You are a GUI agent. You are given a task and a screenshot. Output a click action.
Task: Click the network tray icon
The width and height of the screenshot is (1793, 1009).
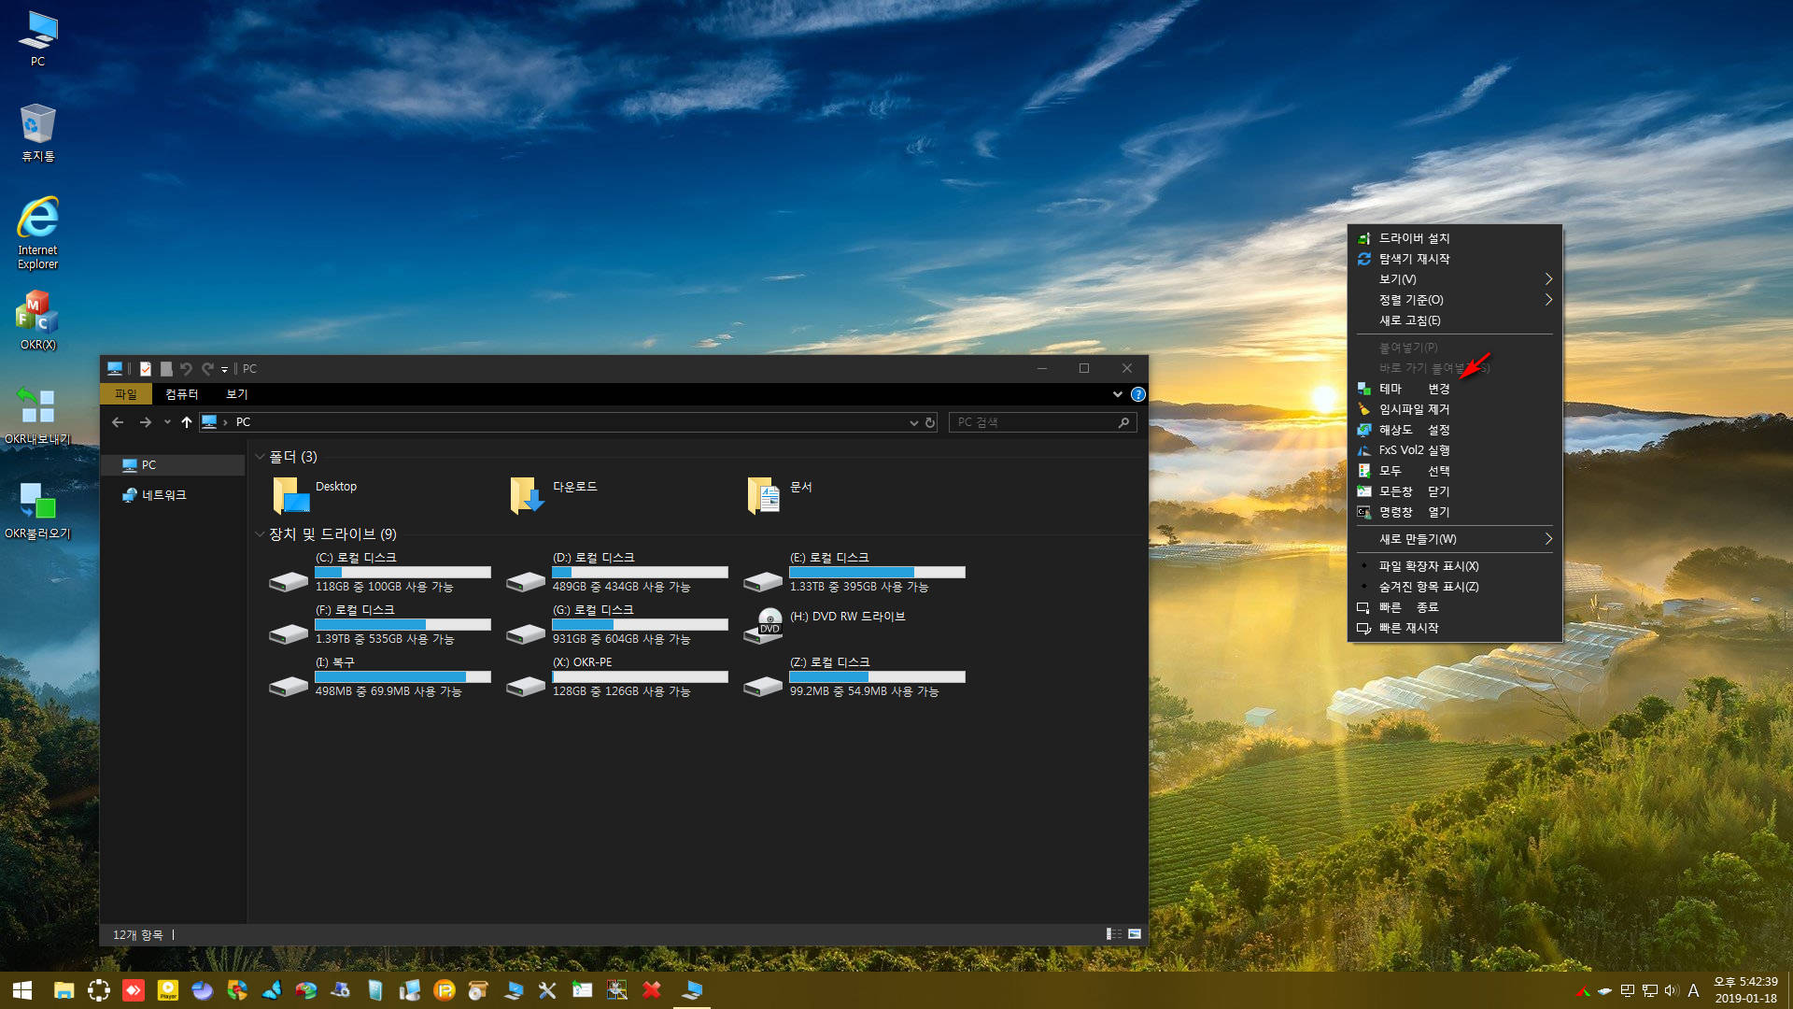[x=1649, y=990]
